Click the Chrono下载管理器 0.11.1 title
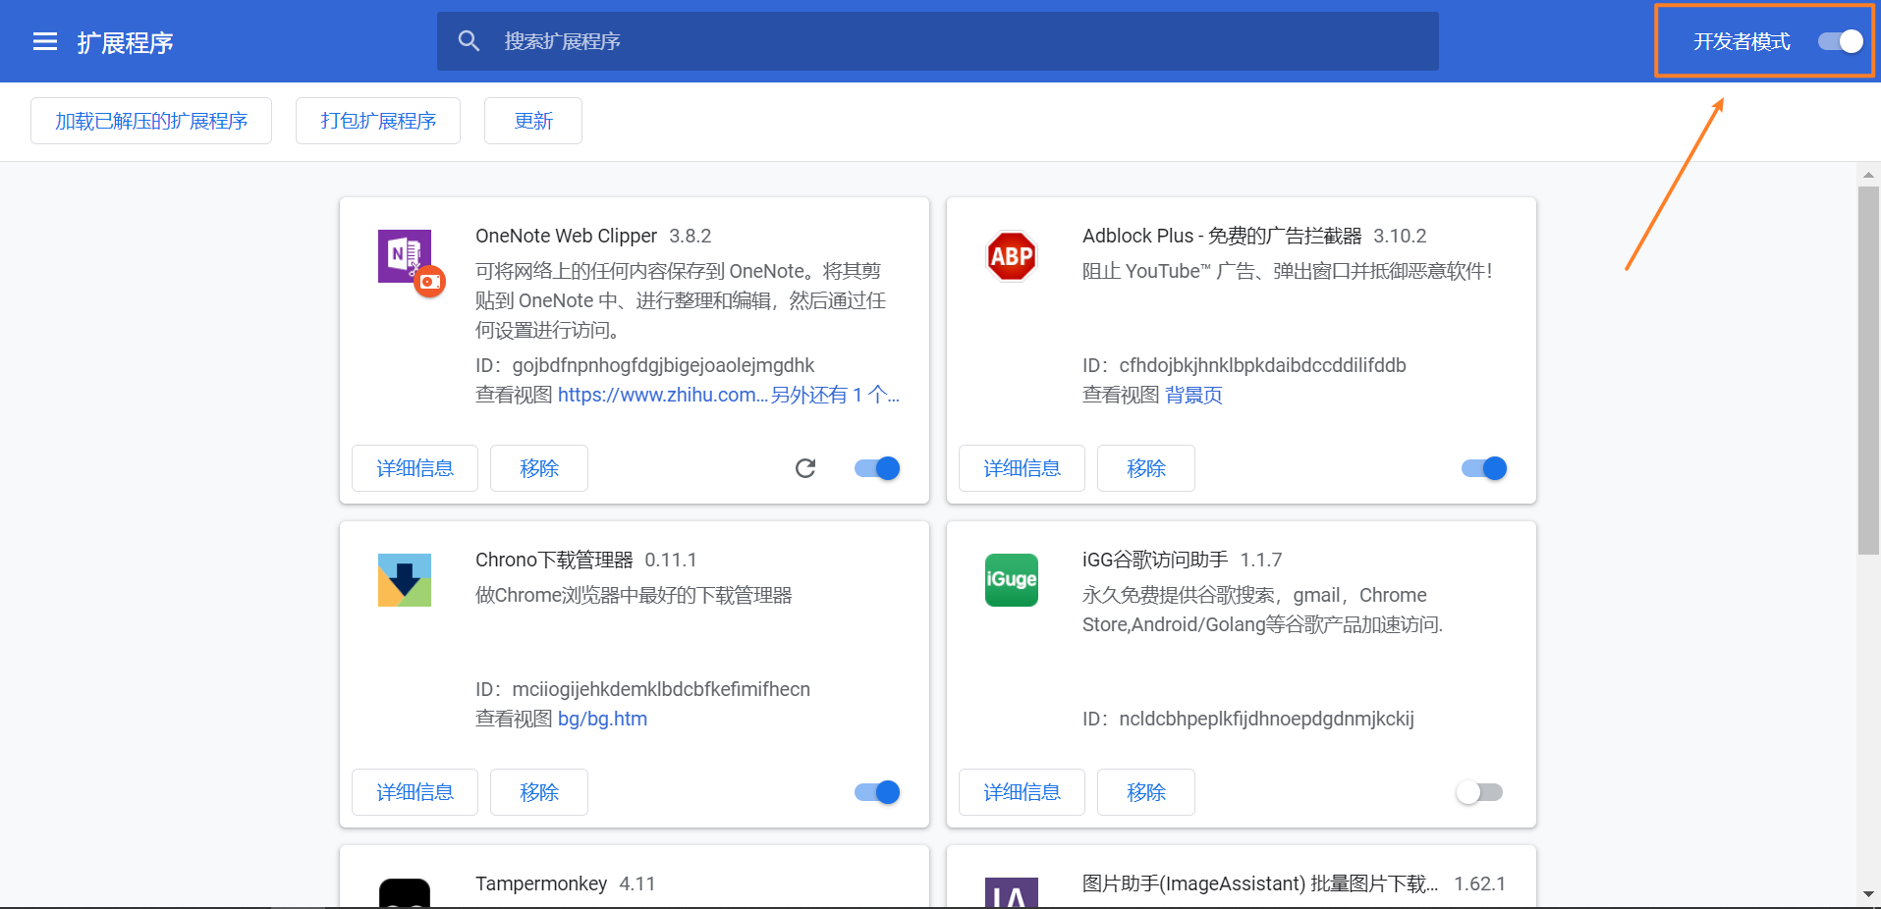This screenshot has width=1881, height=909. click(585, 560)
